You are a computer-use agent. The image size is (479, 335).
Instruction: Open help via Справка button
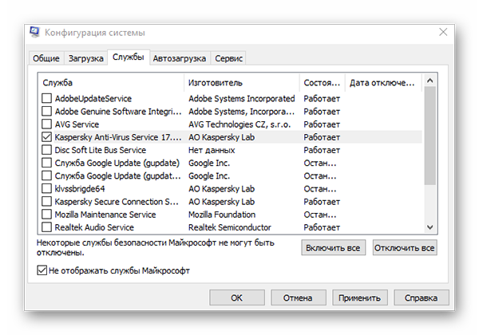click(x=422, y=298)
